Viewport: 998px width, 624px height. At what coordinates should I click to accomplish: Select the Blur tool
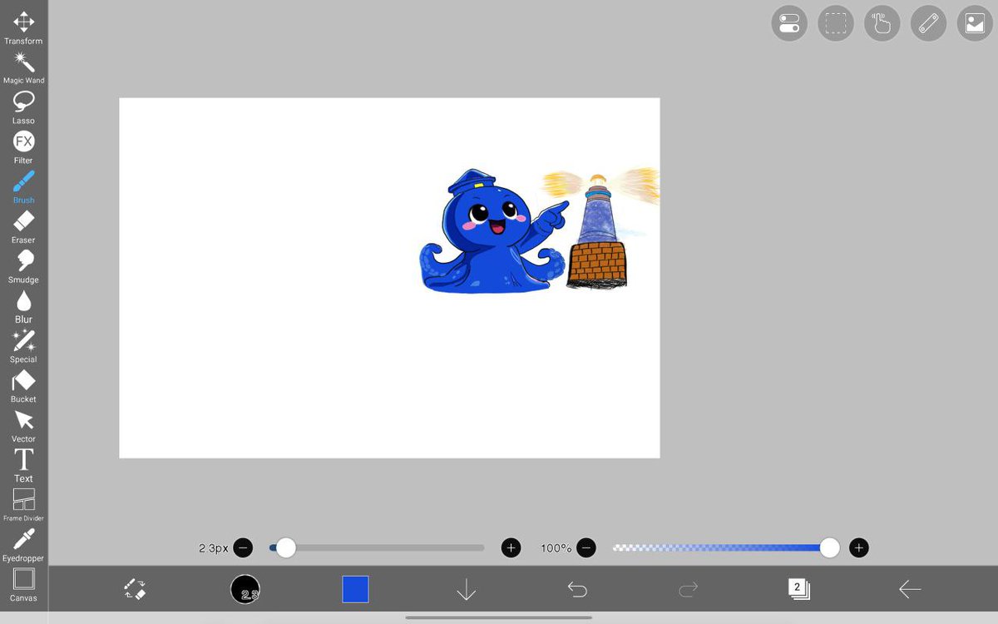pos(23,306)
